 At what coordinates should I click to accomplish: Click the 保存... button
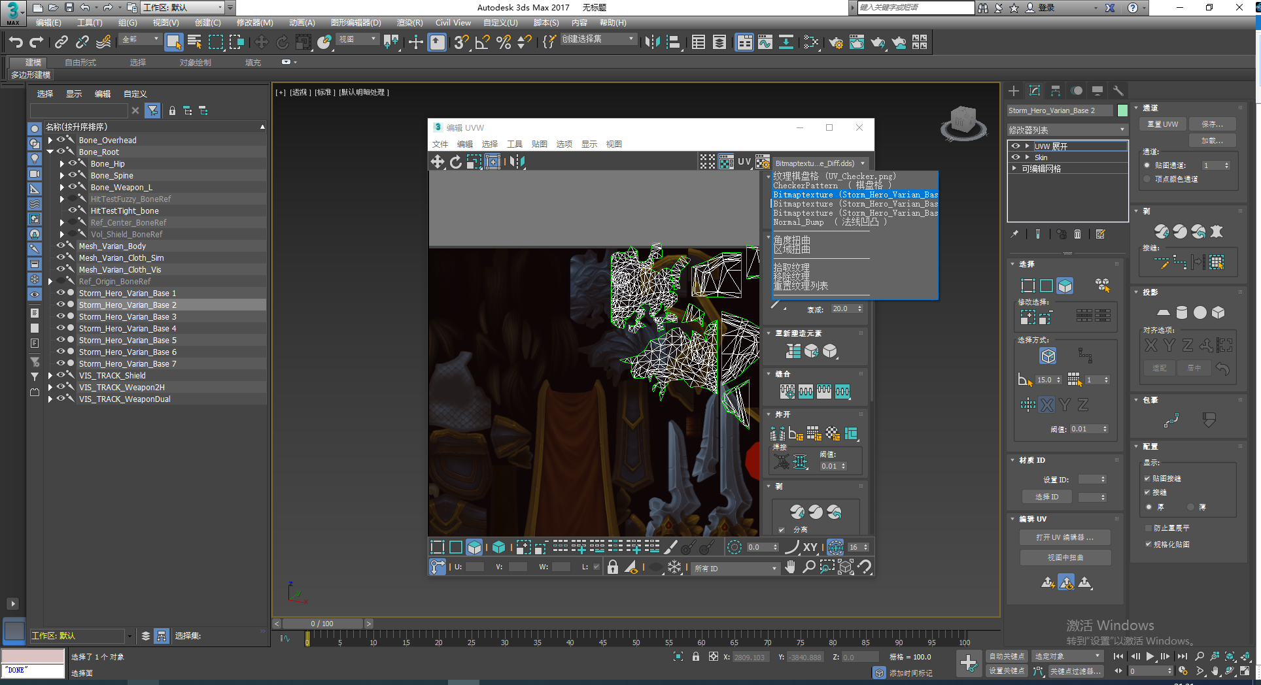tap(1212, 124)
